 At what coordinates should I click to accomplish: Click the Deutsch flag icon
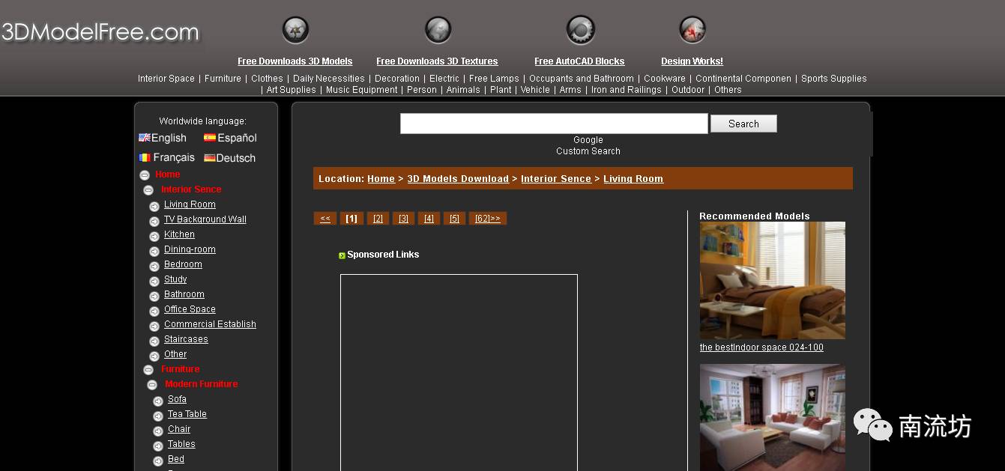(x=210, y=158)
